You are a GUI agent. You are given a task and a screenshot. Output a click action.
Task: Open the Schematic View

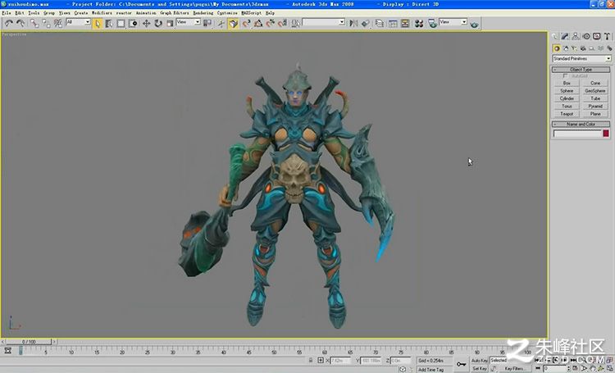pyautogui.click(x=405, y=24)
